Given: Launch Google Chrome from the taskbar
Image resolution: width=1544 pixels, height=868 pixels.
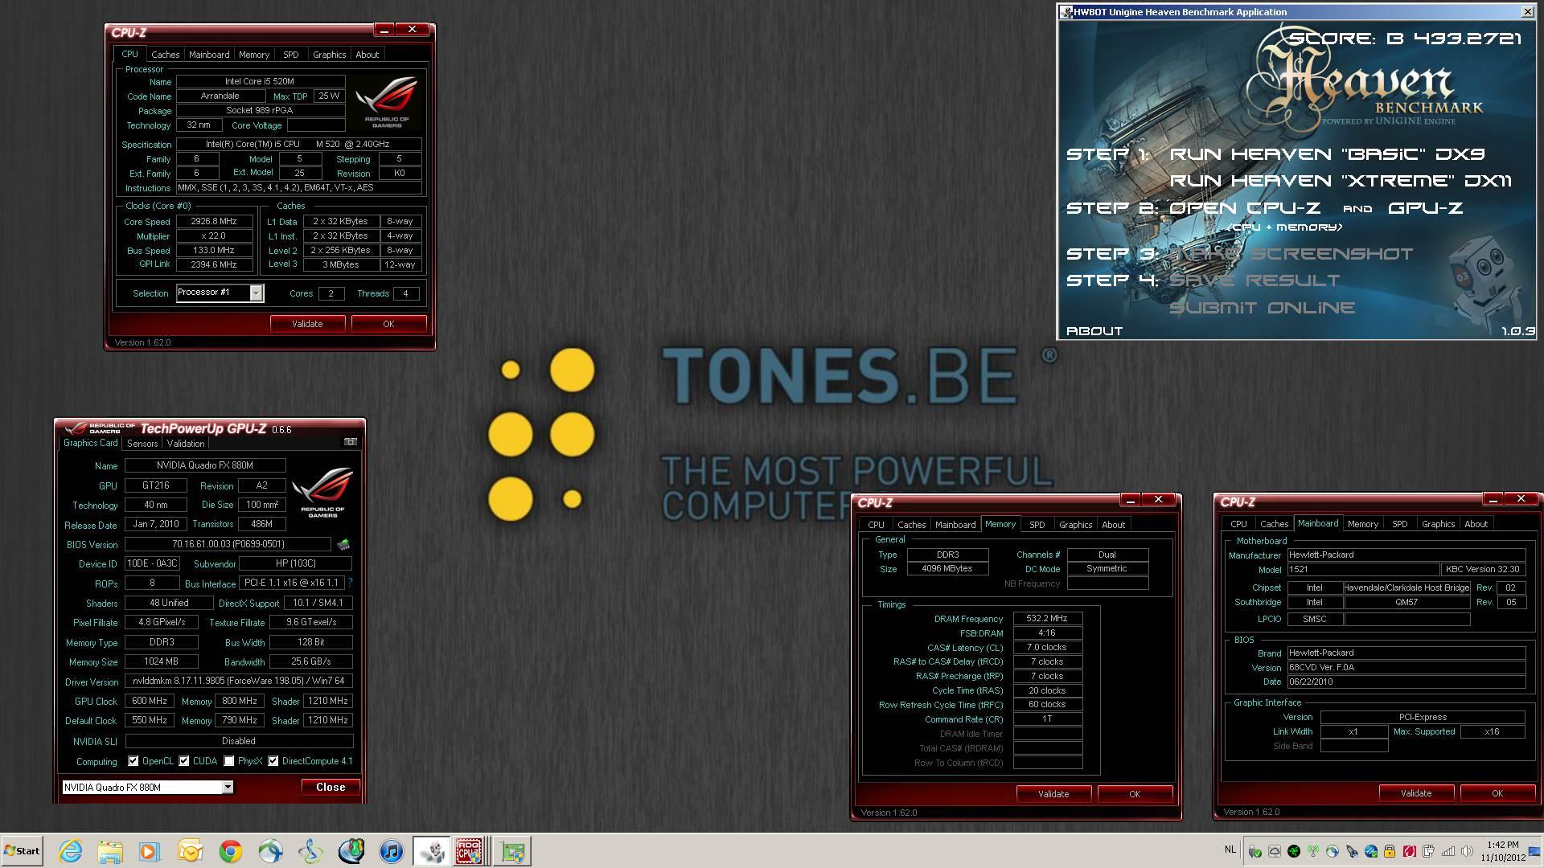Looking at the screenshot, I should pos(231,851).
